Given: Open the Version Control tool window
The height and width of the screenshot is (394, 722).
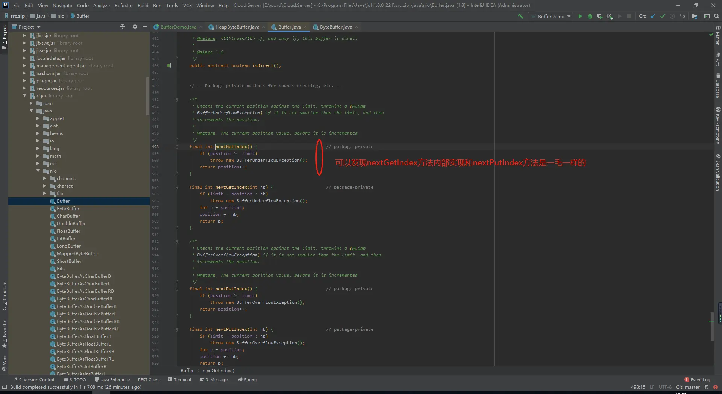Looking at the screenshot, I should (34, 380).
